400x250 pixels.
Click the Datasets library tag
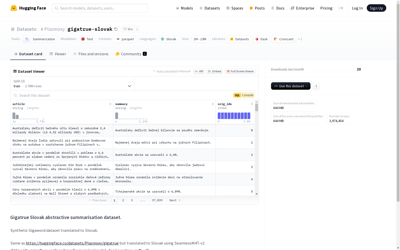pos(239,39)
